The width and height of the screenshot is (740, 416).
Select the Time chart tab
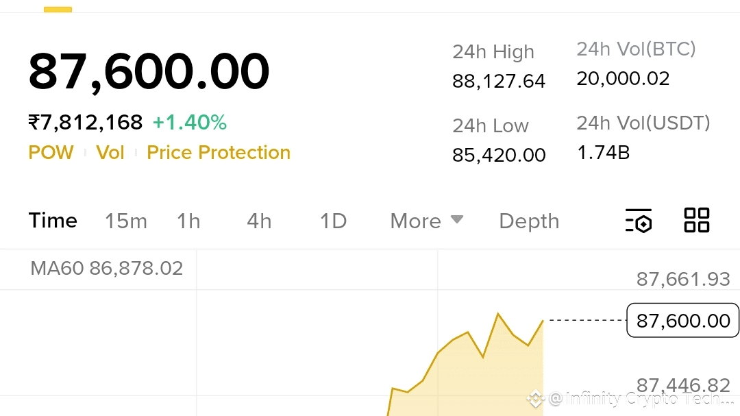53,221
